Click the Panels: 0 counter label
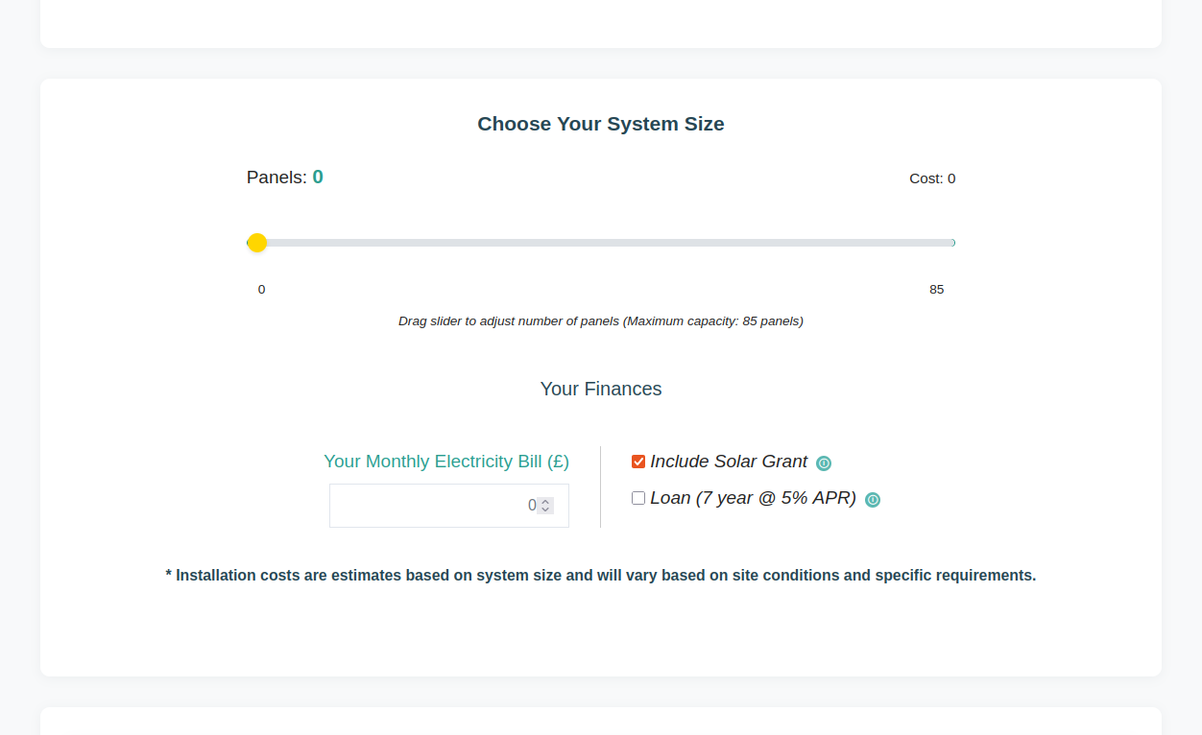Screen dimensions: 1202x735 point(284,177)
